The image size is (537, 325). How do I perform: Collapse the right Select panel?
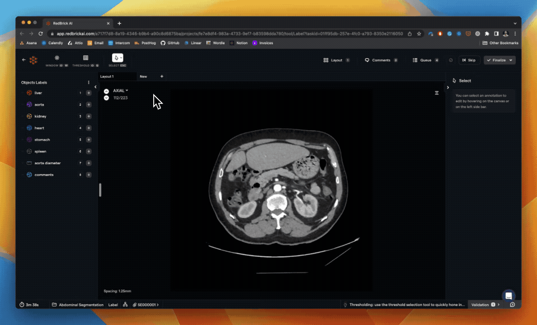coord(448,87)
